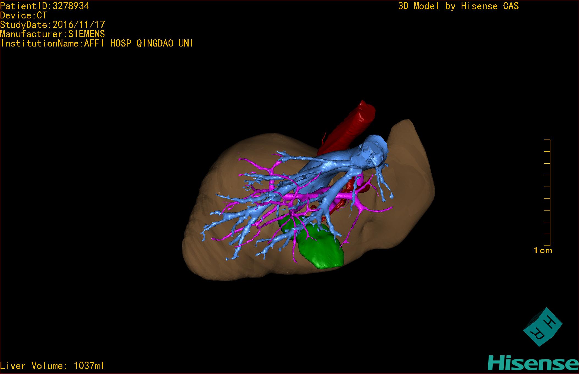579x374 pixels.
Task: Click the teal orientation cube
Action: 542,327
